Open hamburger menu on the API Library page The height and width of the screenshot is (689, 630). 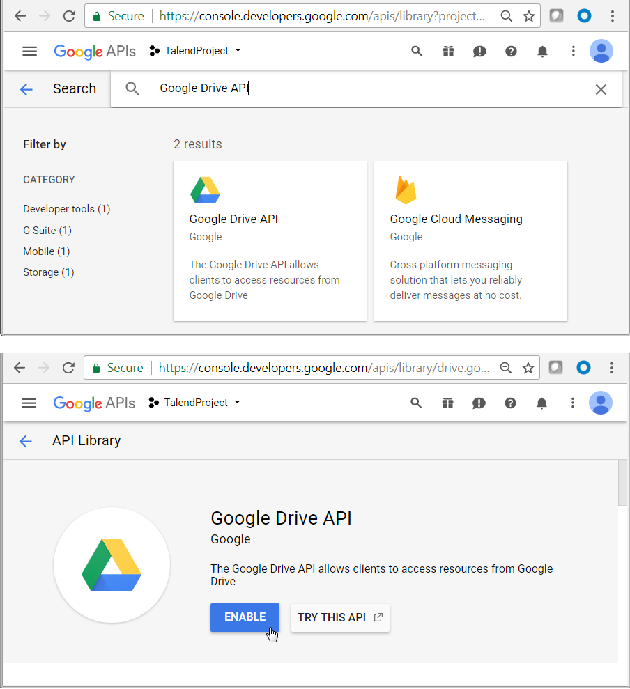pyautogui.click(x=29, y=403)
